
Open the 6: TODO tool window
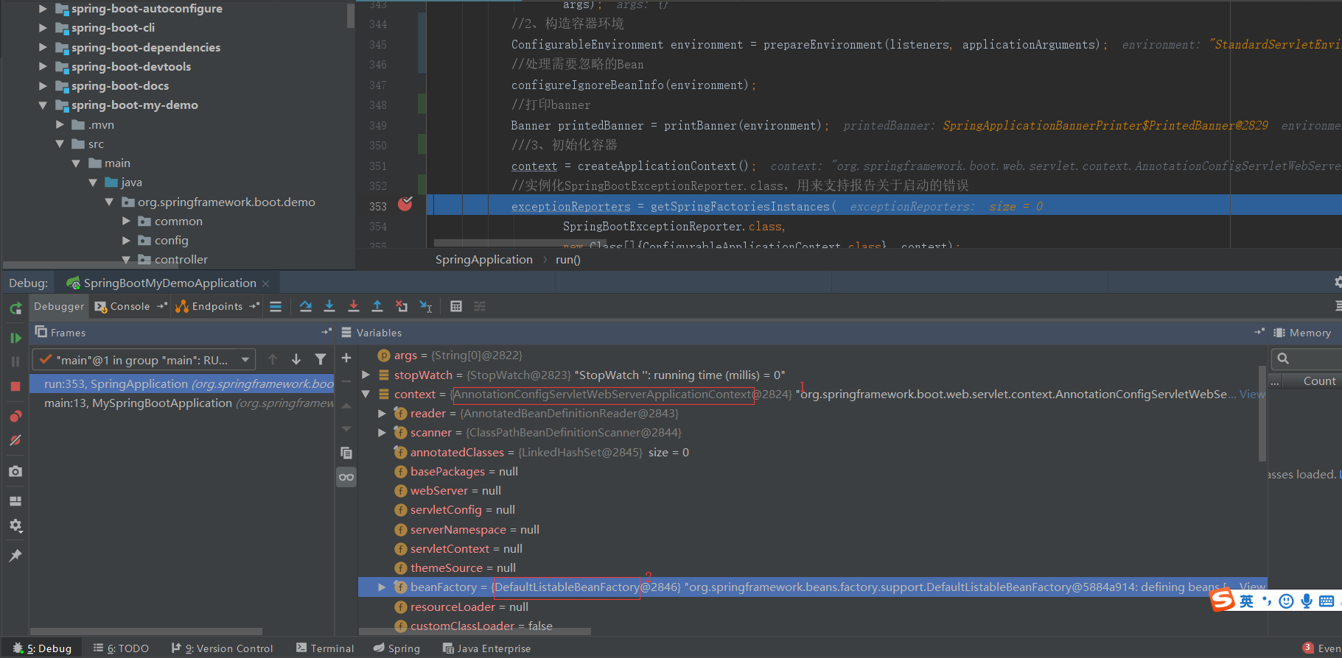121,648
